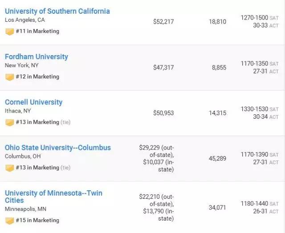The height and width of the screenshot is (233, 285).
Task: Select the #11 in Marketing ranking text
Action: click(37, 31)
